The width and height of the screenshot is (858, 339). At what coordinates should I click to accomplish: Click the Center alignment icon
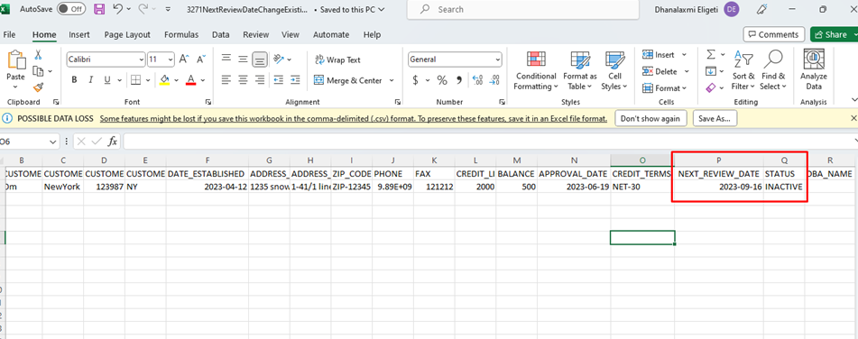243,80
